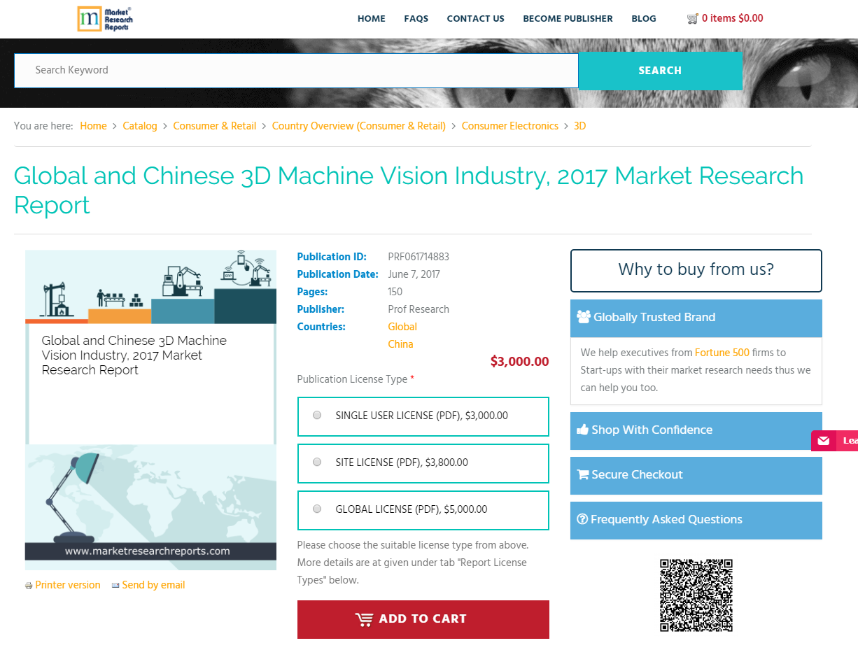Expand the Globally Trusted Brand panel
Screen dimensions: 858x657
tap(696, 318)
